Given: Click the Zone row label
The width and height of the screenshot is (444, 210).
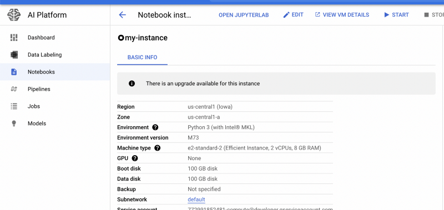Looking at the screenshot, I should 123,117.
